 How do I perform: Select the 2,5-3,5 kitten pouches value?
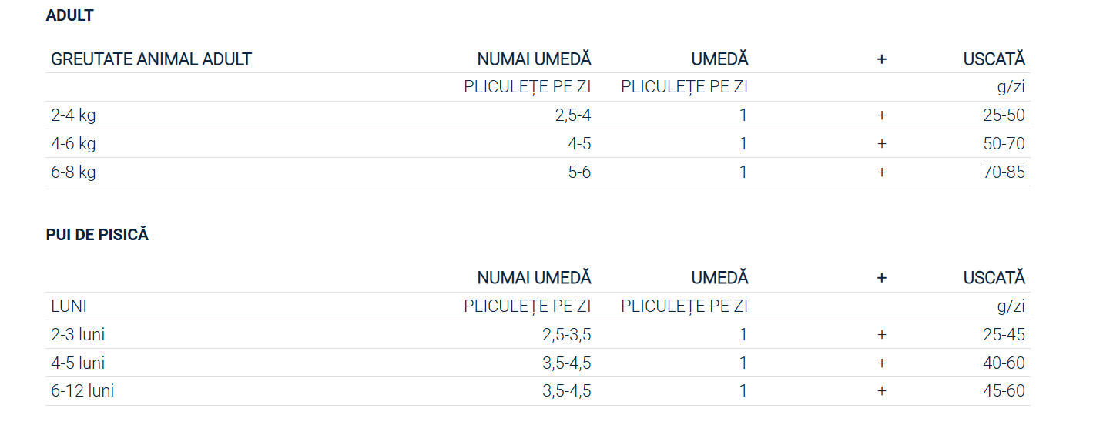[x=566, y=335]
